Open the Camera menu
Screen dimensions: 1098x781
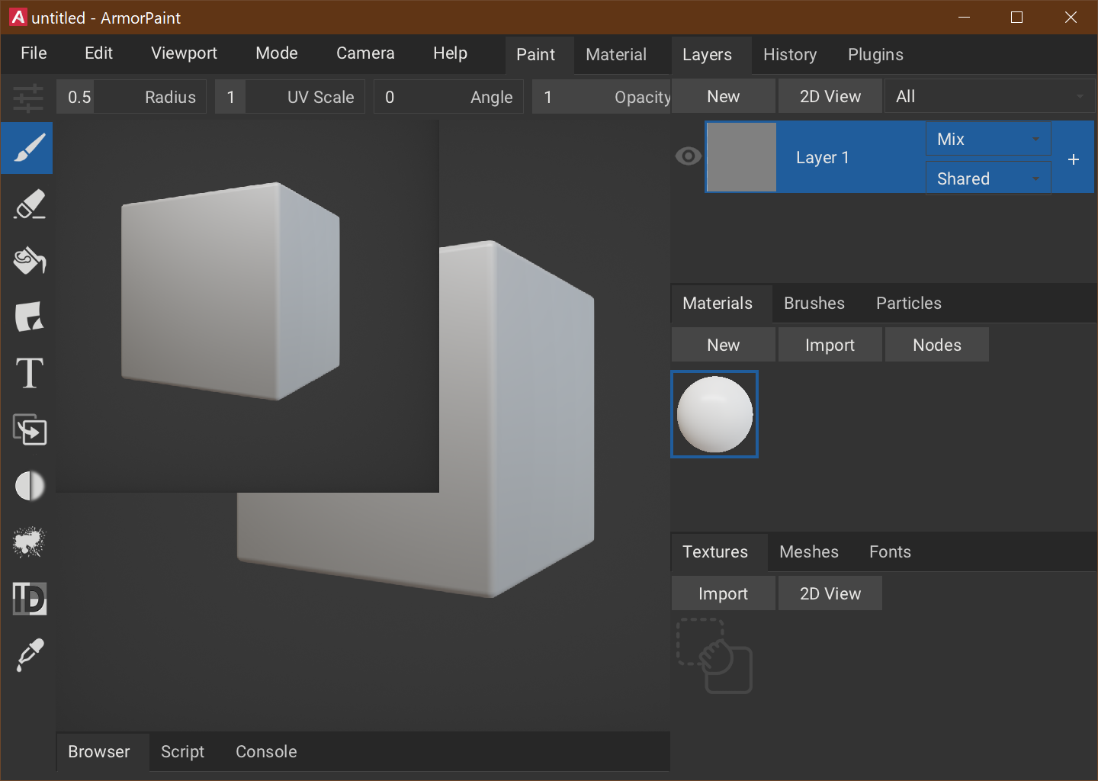tap(364, 53)
